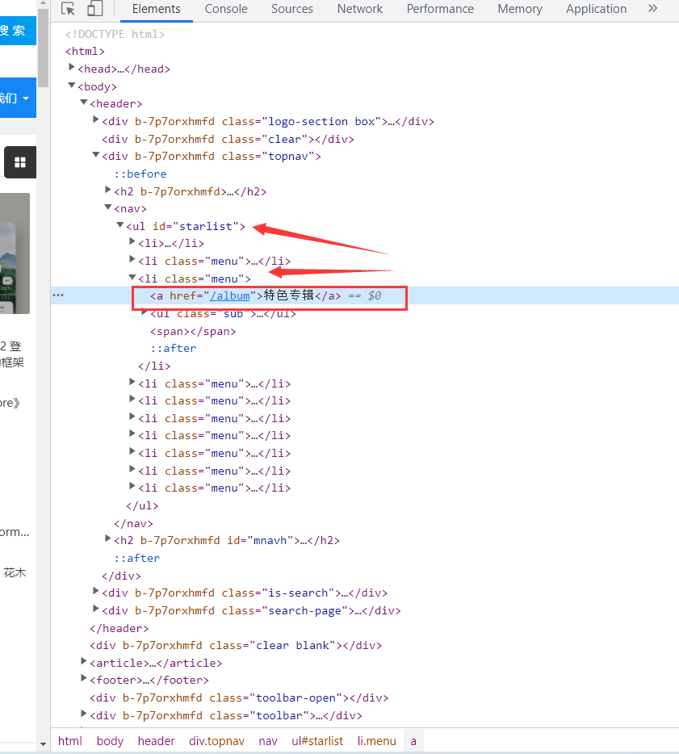Click the dark grid view icon
Viewport: 679px width, 754px height.
pos(20,162)
